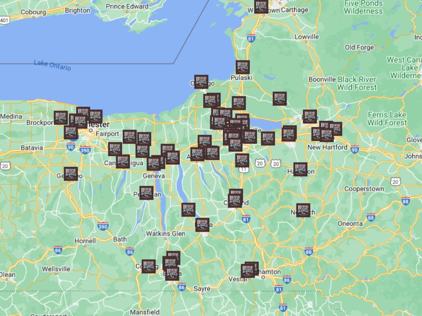Open the Byrne Dairy marker at Ithaca

click(202, 225)
